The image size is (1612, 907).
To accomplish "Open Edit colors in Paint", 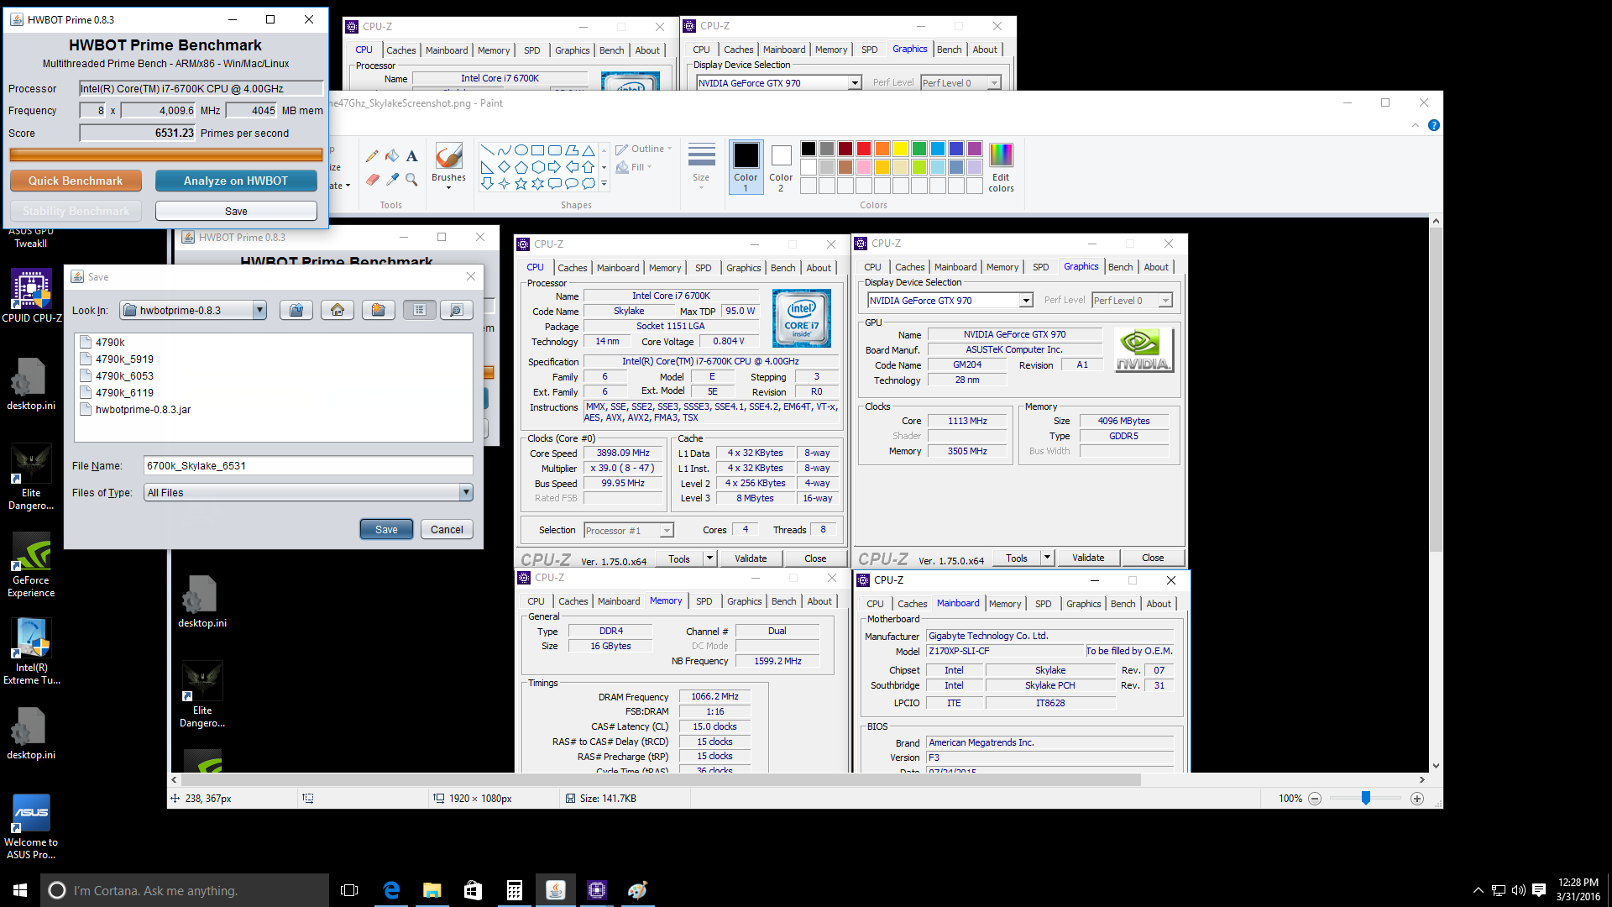I will pyautogui.click(x=1001, y=167).
